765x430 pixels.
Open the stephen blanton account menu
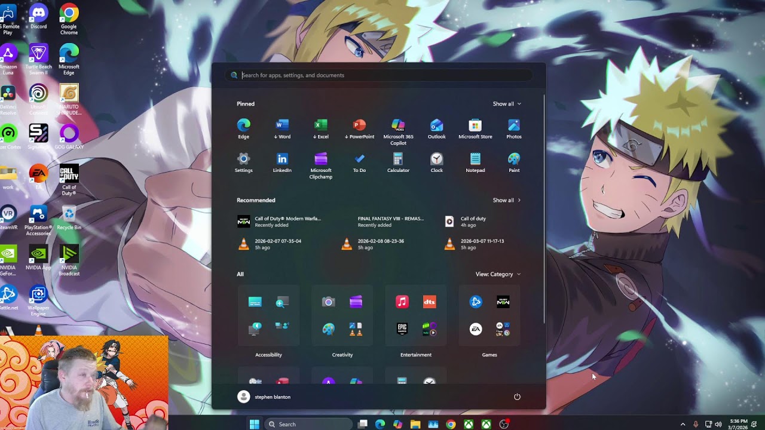coord(264,397)
